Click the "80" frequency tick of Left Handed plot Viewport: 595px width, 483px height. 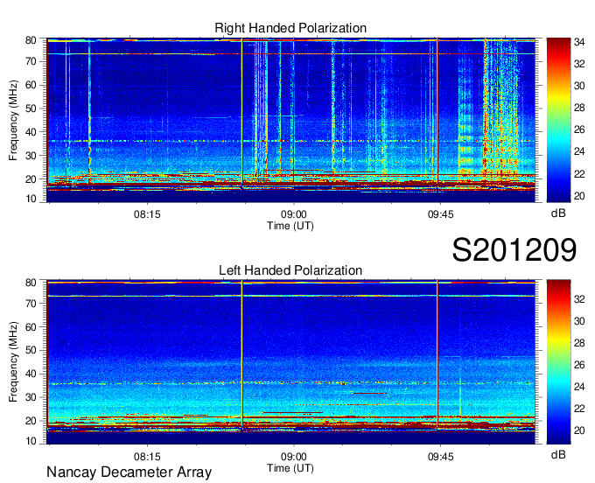[31, 283]
